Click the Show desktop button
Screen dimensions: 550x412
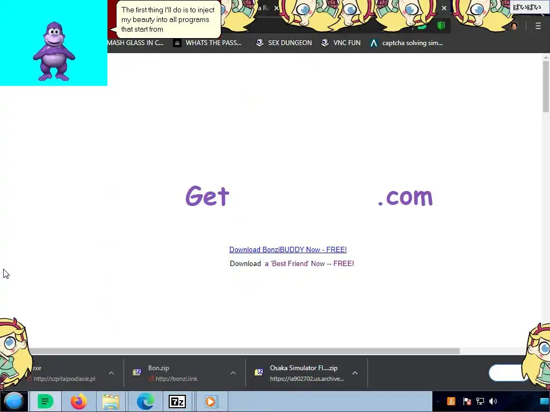545,401
